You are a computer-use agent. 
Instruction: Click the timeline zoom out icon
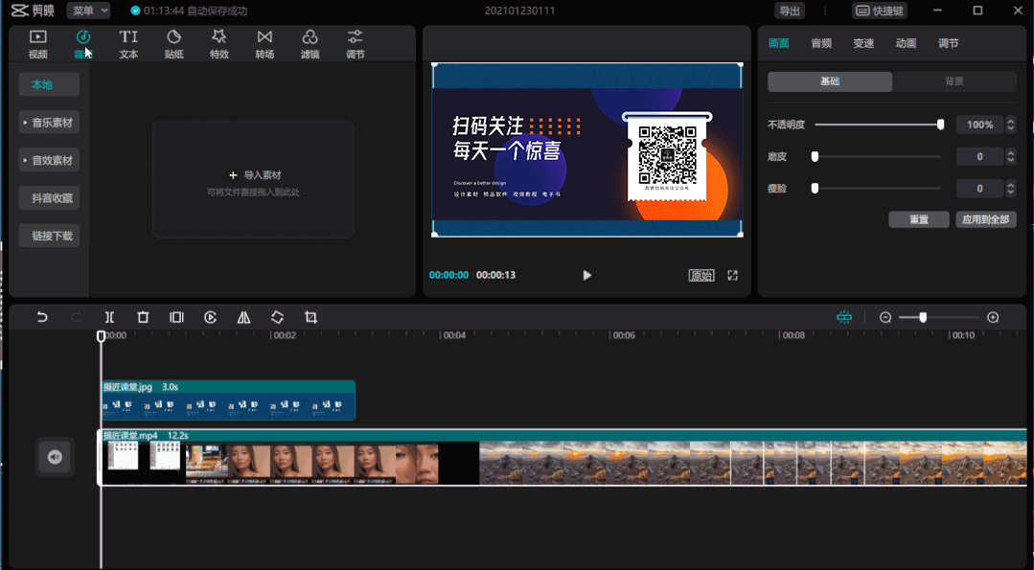pyautogui.click(x=885, y=318)
